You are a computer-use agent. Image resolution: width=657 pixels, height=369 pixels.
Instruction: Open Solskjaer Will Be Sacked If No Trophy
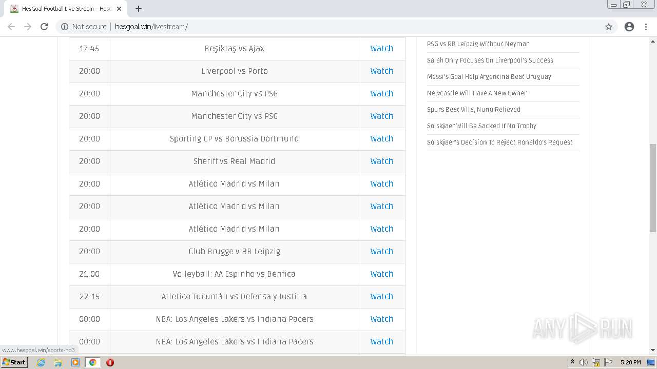point(482,126)
